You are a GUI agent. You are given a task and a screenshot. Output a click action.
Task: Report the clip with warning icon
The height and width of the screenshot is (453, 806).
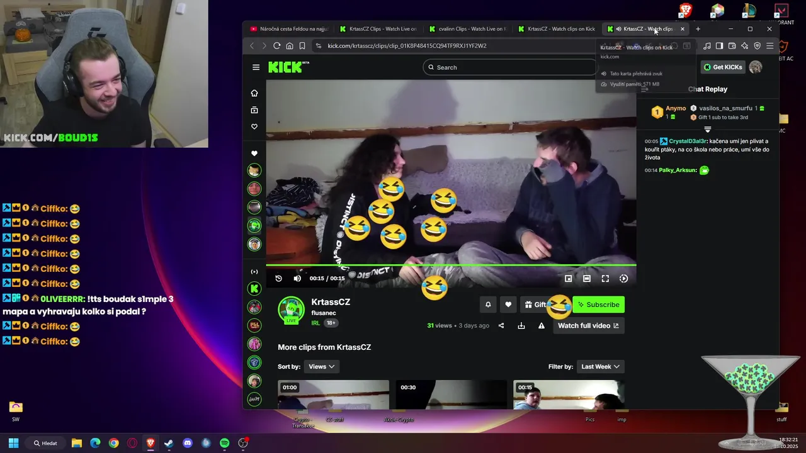[x=542, y=325]
